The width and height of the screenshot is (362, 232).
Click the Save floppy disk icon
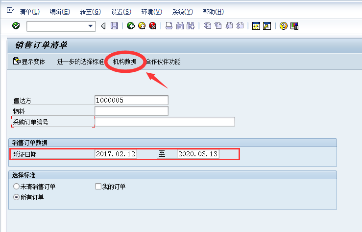[114, 26]
